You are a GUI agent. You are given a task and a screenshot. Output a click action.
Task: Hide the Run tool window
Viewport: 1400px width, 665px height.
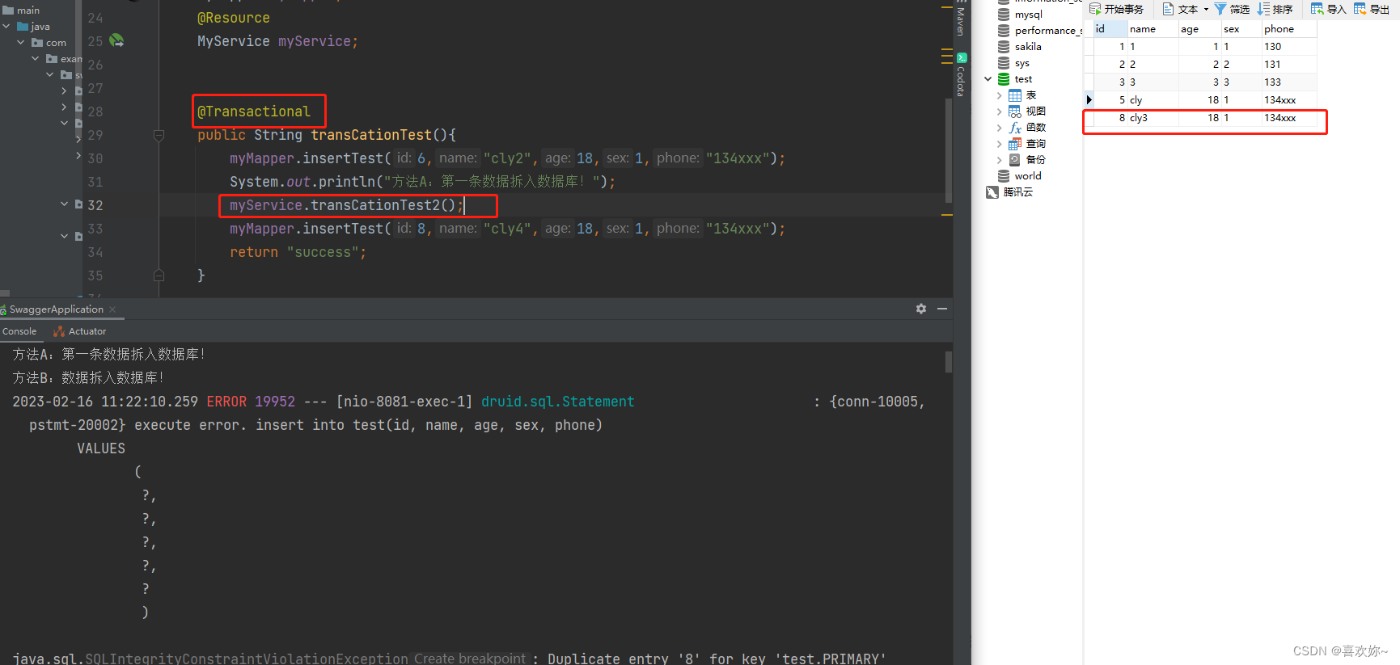pos(942,309)
